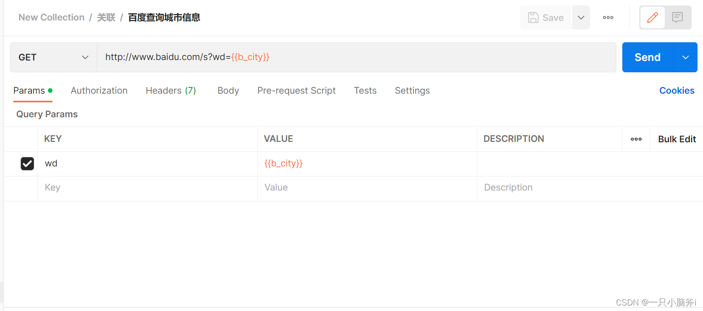
Task: Click the Save floppy disk button
Action: 546,18
